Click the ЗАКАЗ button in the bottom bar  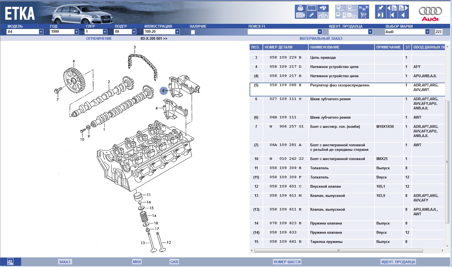click(64, 262)
